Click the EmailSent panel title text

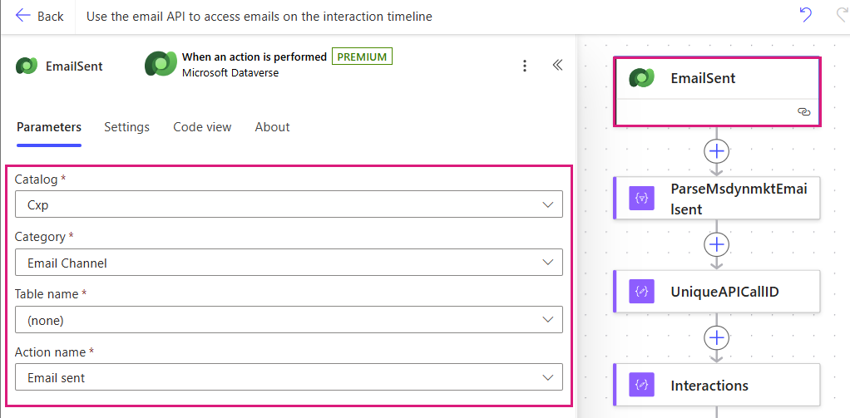pos(74,66)
